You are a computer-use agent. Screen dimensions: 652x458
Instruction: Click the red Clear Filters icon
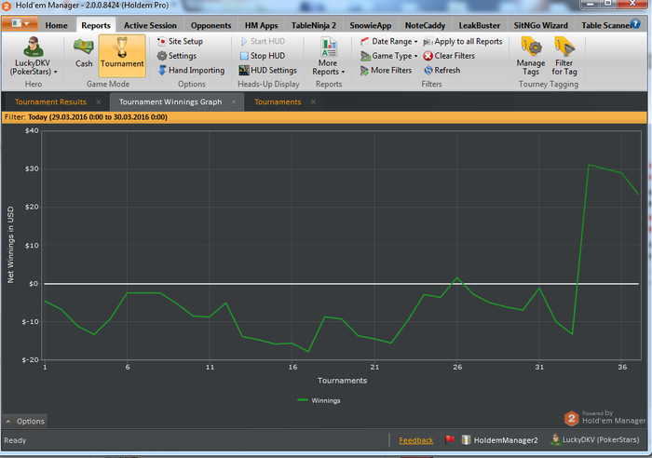(428, 56)
